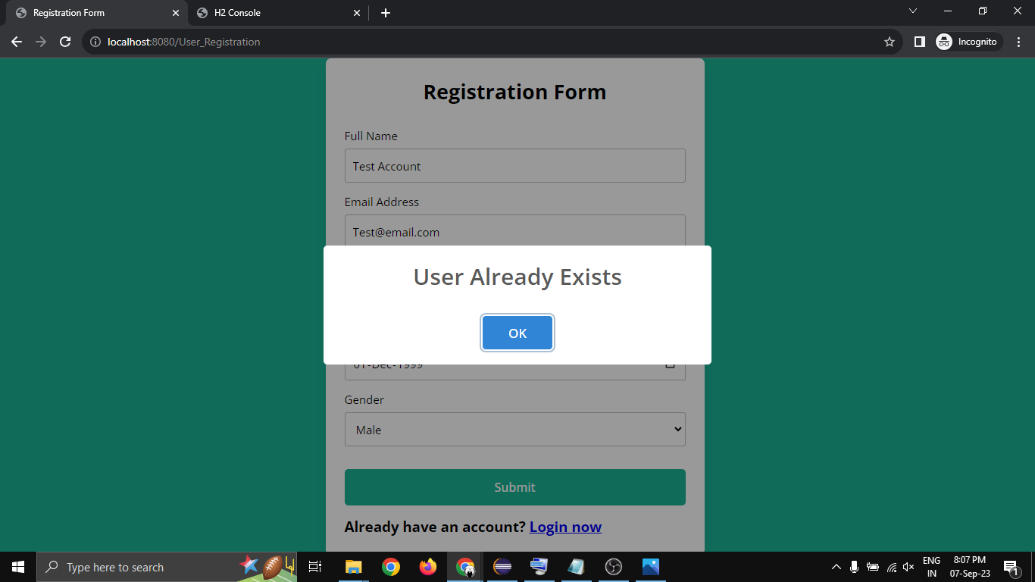Click the "Gender" field label
The height and width of the screenshot is (582, 1035).
click(364, 399)
